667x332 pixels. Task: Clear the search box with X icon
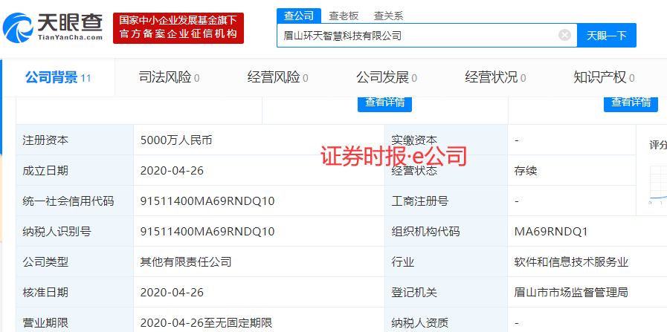[x=564, y=35]
